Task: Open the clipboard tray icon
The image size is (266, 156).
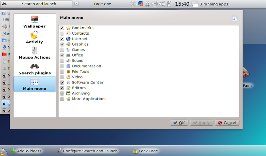Action: (x=169, y=4)
